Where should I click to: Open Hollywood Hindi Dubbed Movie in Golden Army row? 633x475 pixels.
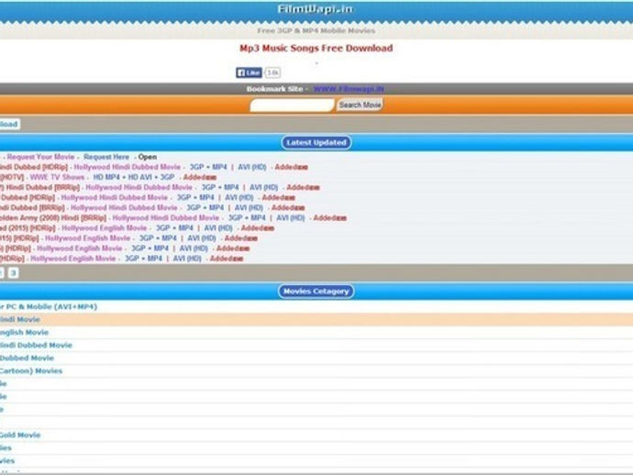[165, 218]
